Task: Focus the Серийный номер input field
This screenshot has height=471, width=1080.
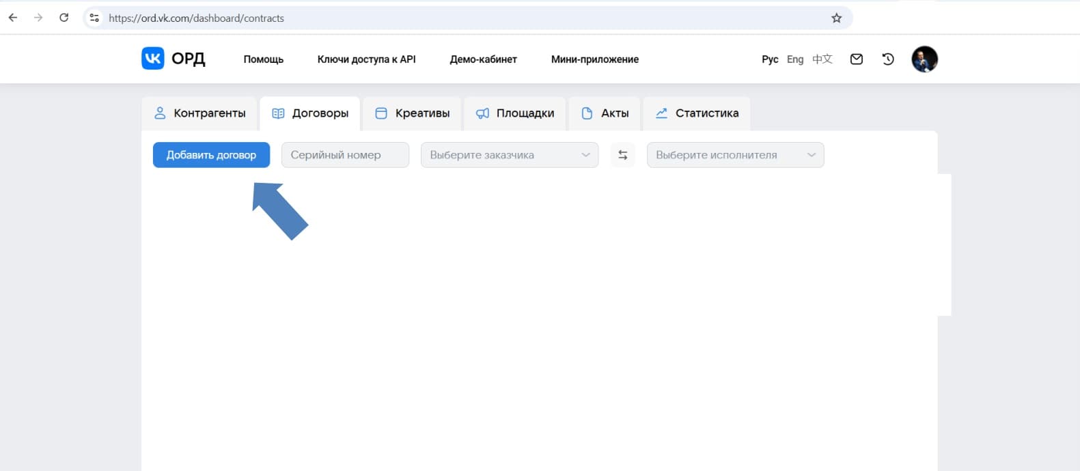Action: click(345, 155)
